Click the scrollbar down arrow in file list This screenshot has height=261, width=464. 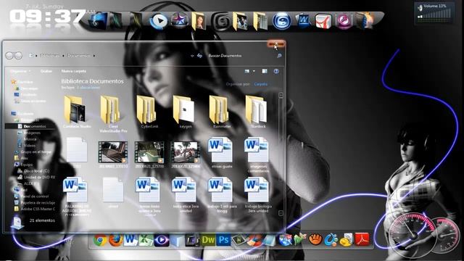pyautogui.click(x=281, y=213)
